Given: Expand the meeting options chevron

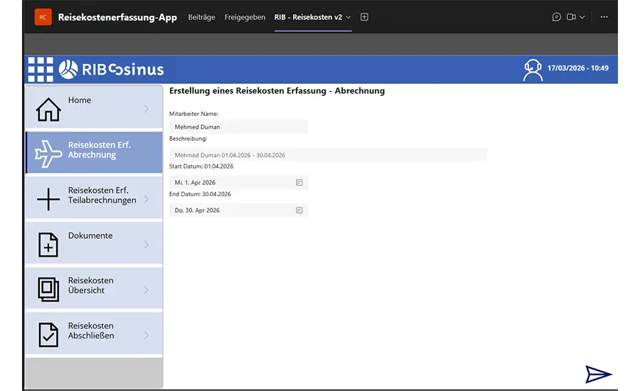Looking at the screenshot, I should pyautogui.click(x=582, y=17).
